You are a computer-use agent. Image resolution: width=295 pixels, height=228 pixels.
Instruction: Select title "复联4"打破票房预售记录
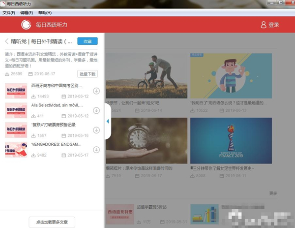point(54,125)
